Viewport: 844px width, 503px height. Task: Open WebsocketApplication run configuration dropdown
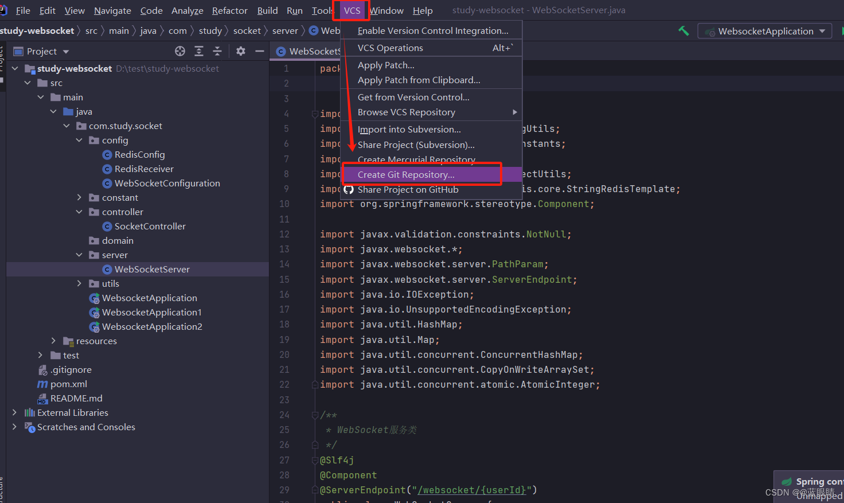click(x=765, y=31)
